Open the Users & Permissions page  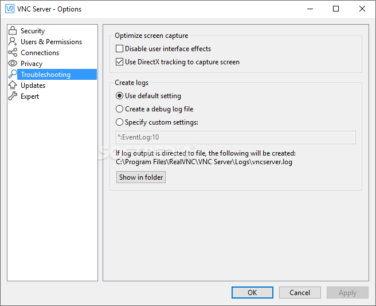point(52,42)
